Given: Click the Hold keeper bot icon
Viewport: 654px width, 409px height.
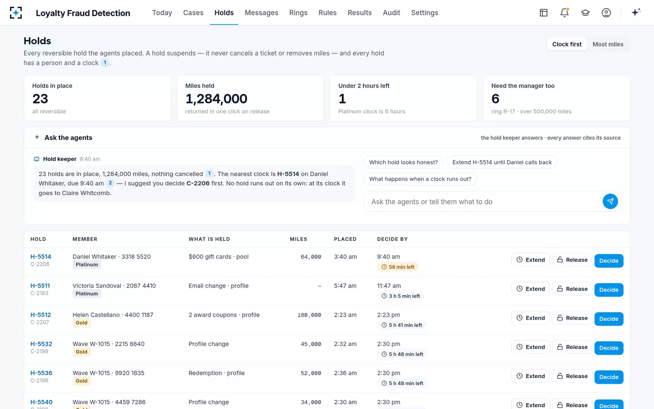Looking at the screenshot, I should point(37,159).
